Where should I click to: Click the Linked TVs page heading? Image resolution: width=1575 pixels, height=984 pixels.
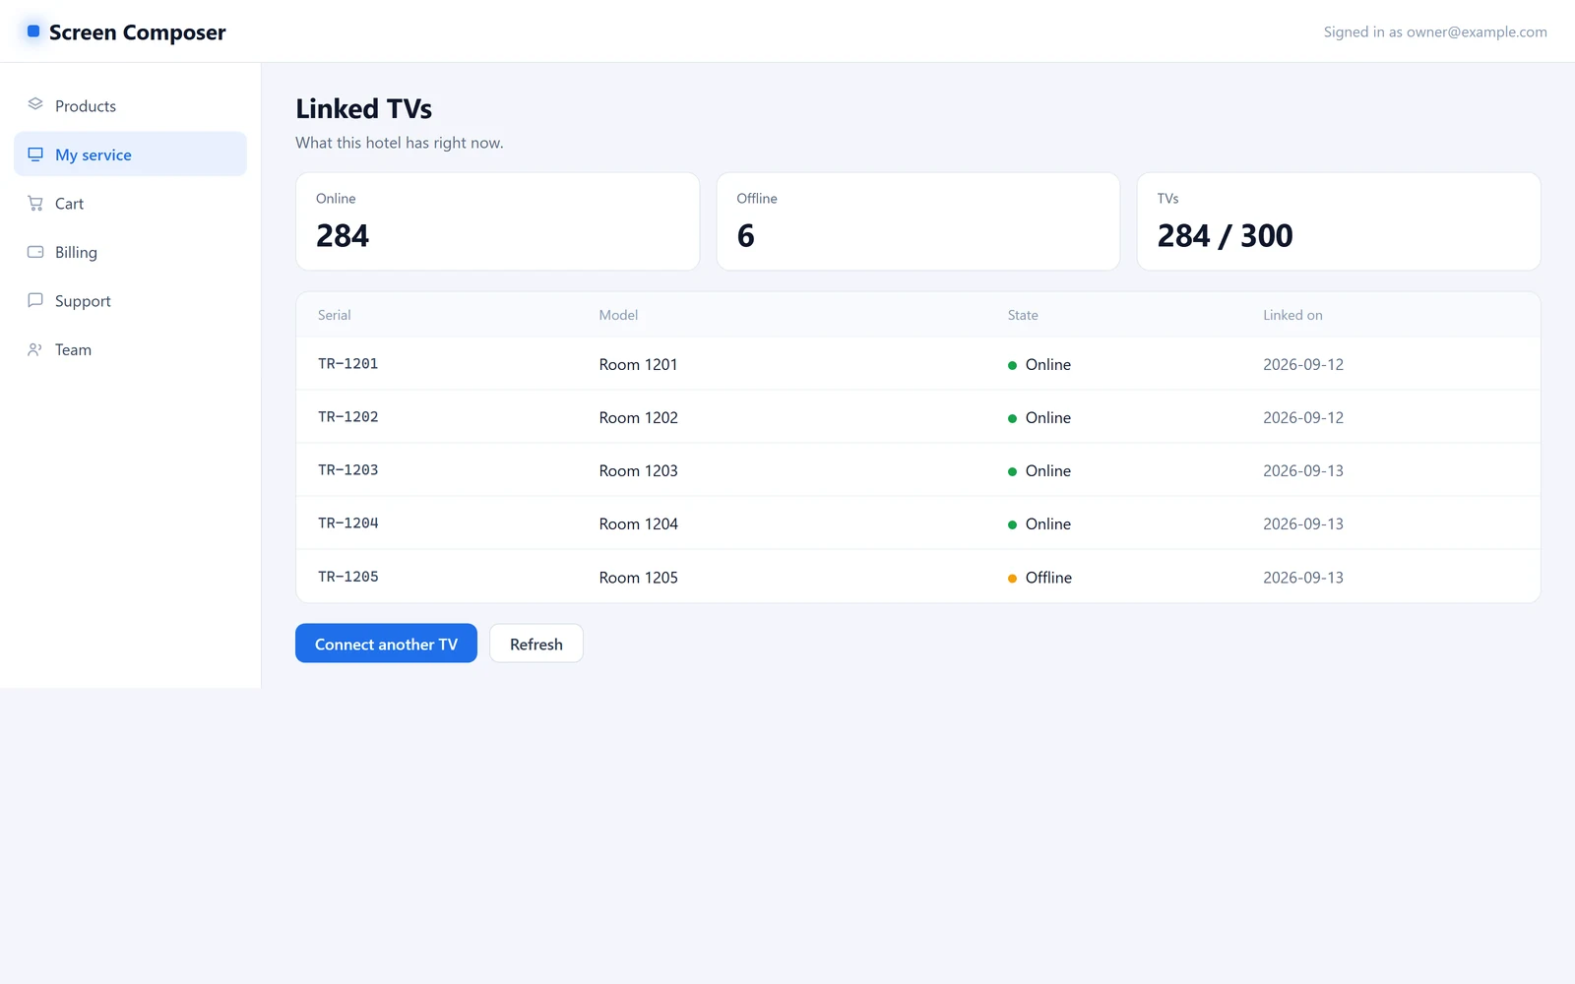point(364,108)
